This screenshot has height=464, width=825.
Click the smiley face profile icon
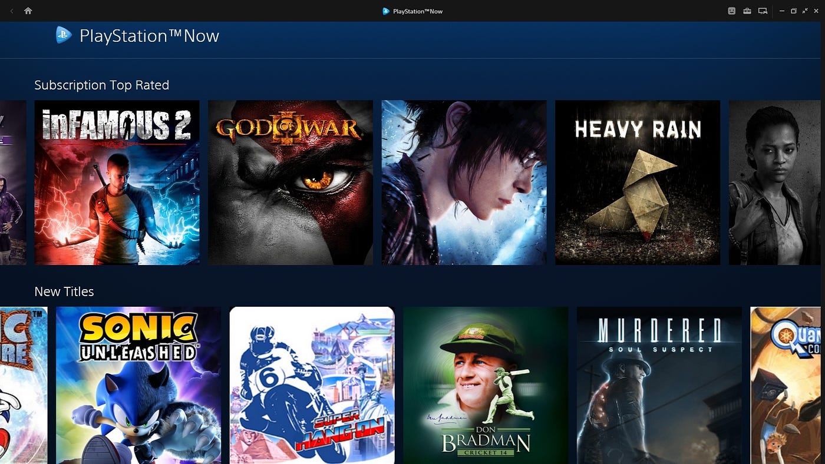pyautogui.click(x=732, y=11)
